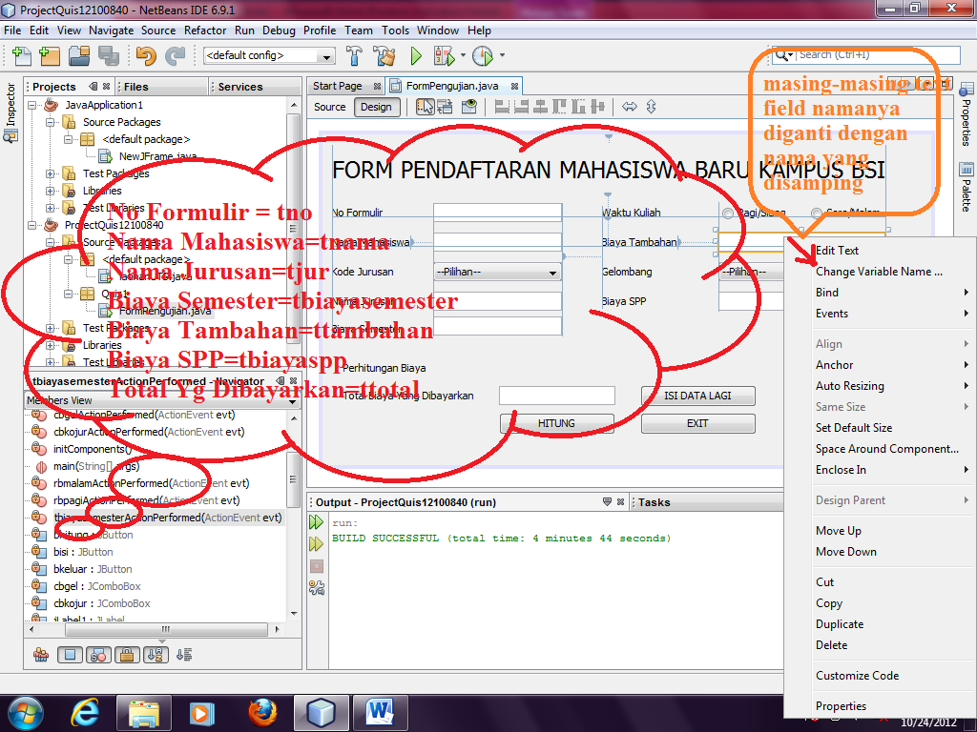Toggle Connection Mode in the designer toolbar
Screen dimensions: 977x732
[x=443, y=108]
